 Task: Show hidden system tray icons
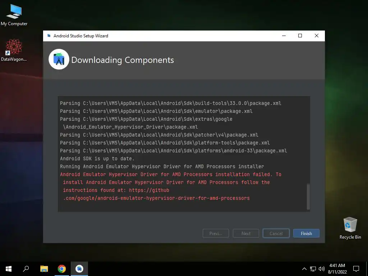coord(304,269)
